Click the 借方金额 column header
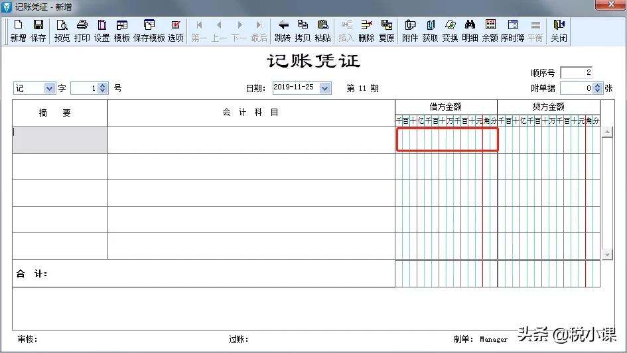Viewport: 627px width, 353px height. (445, 107)
